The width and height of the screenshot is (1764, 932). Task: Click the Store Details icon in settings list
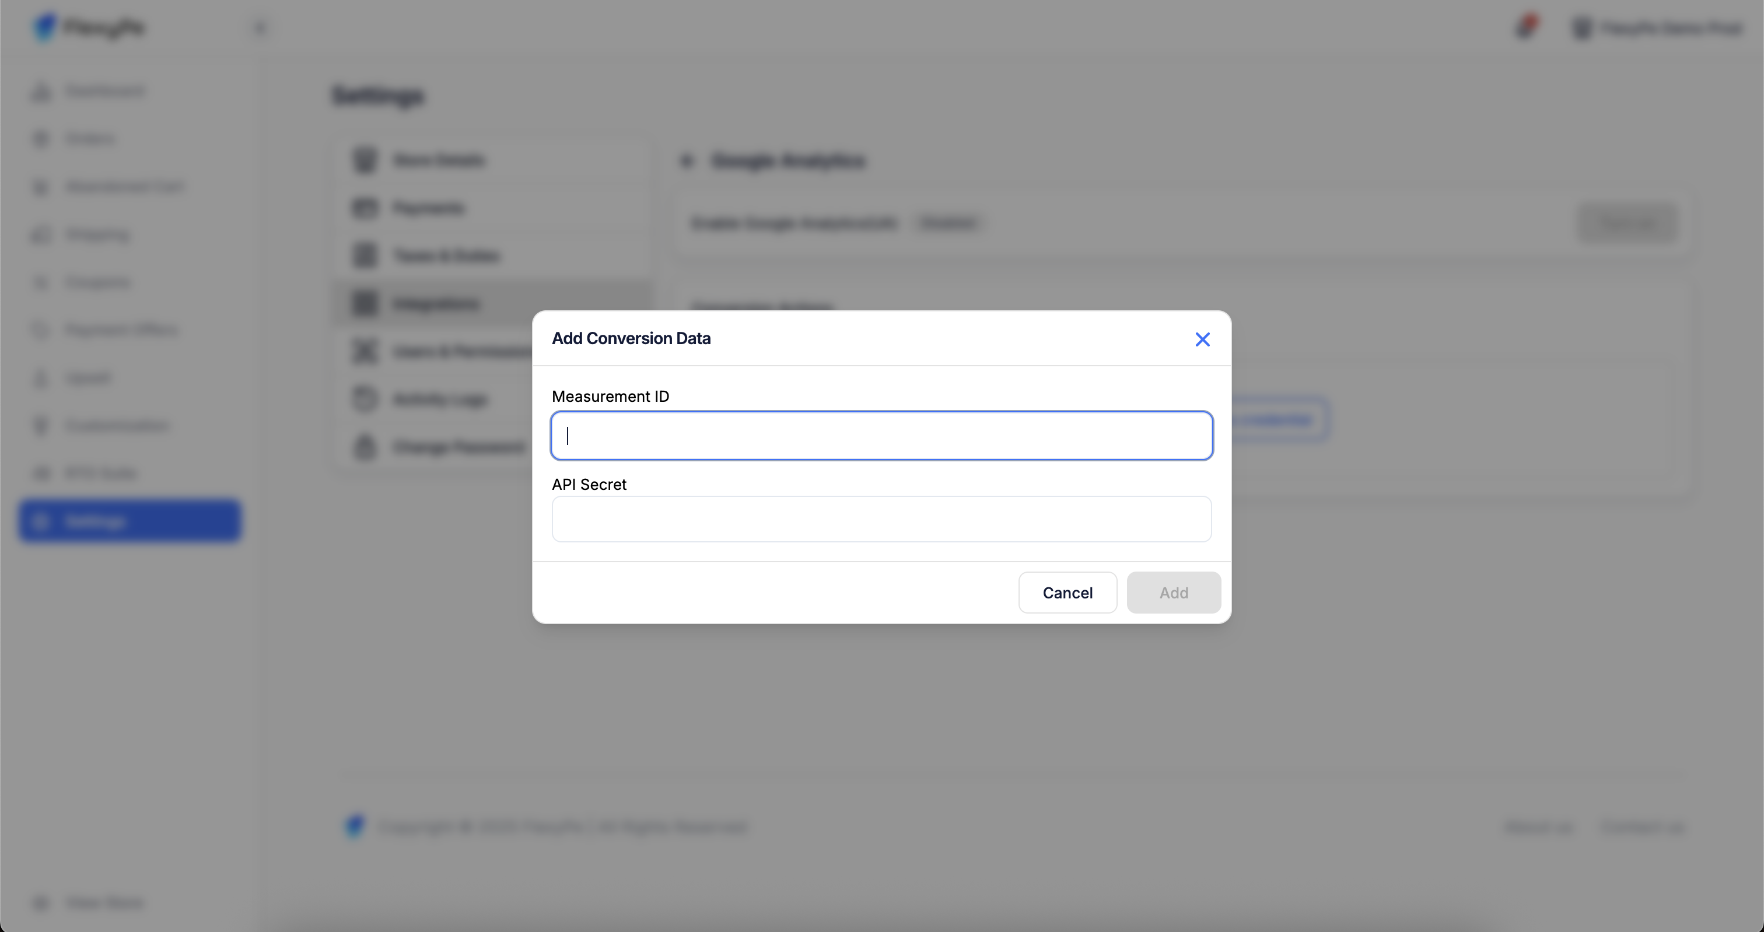tap(365, 160)
